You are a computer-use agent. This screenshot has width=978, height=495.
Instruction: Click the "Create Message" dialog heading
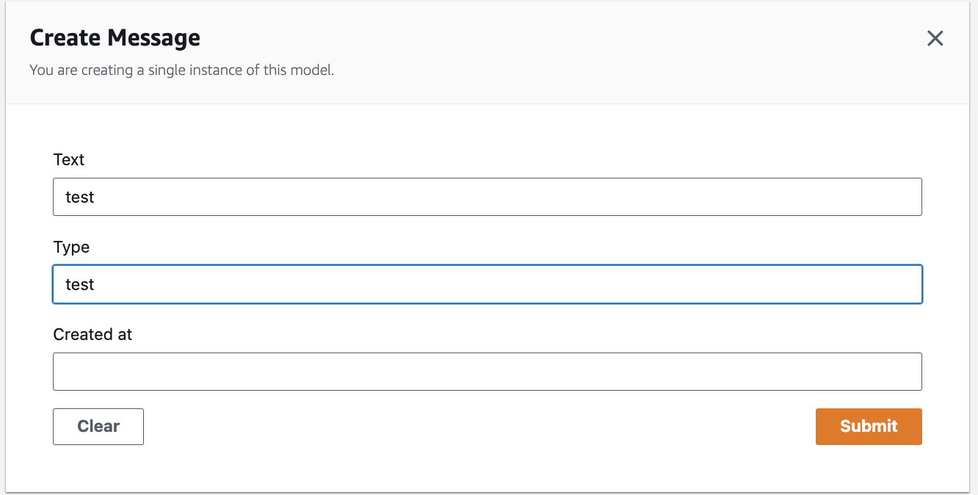tap(115, 37)
